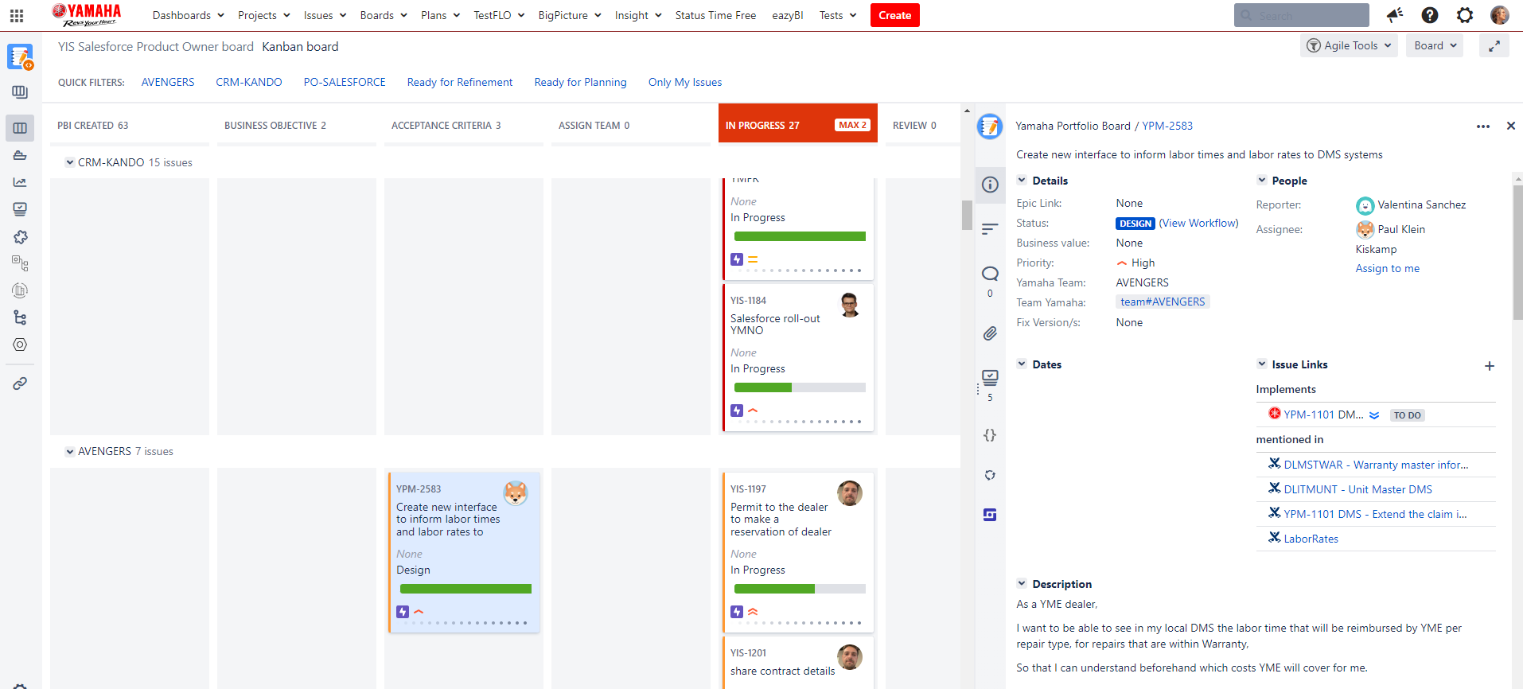The image size is (1523, 689).
Task: Open the hexagon icon in sidebar
Action: click(20, 344)
